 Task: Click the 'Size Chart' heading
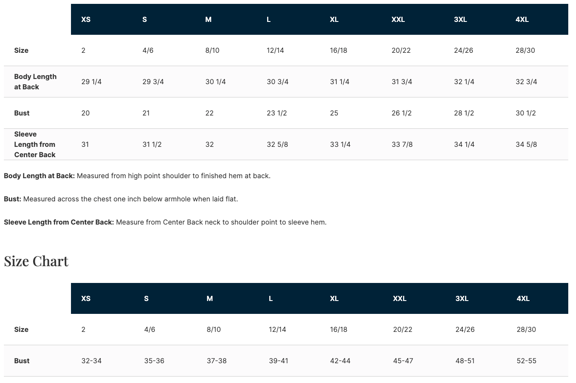coord(36,261)
